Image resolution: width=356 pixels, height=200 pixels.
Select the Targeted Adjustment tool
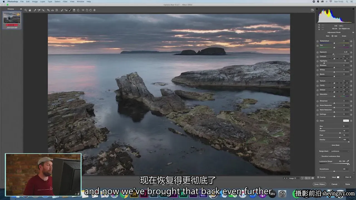tap(43, 10)
